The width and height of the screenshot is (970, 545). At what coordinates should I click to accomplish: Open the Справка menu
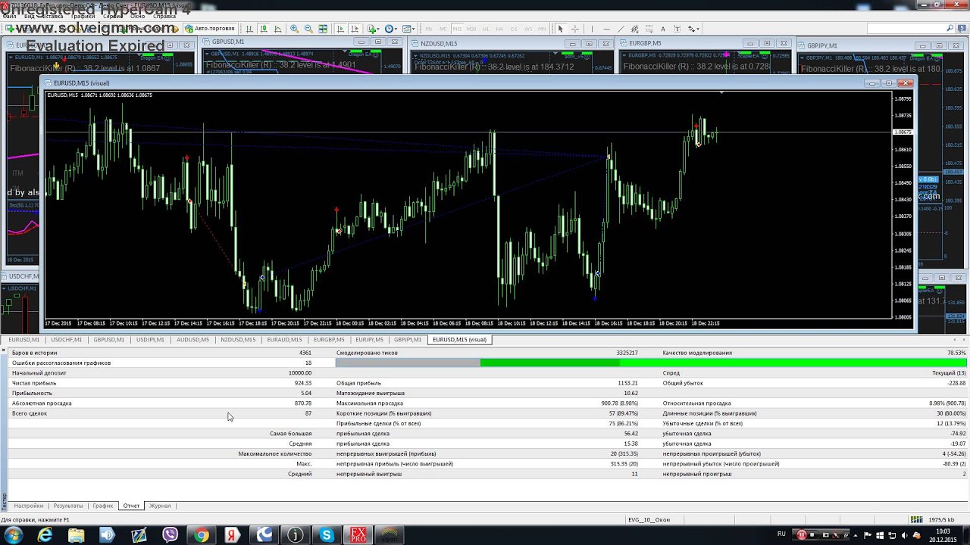coord(164,16)
